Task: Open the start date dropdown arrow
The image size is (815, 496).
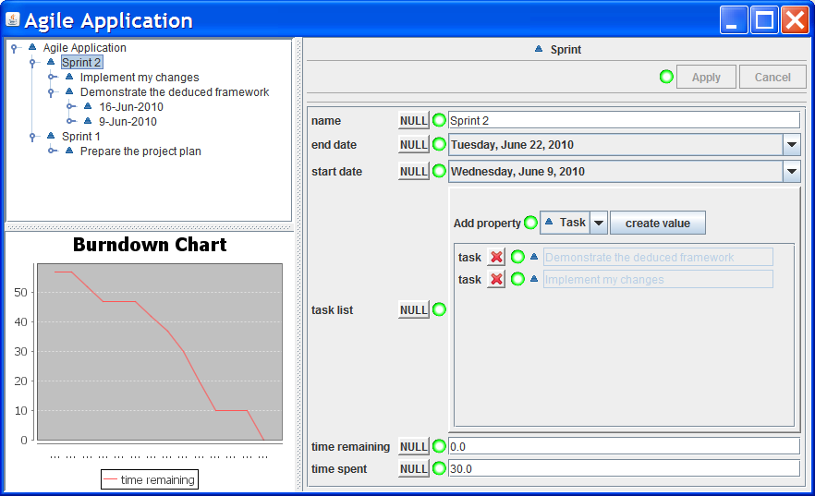Action: (792, 171)
